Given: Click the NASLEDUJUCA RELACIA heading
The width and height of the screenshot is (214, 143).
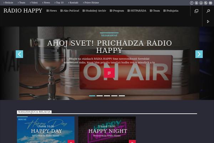Looking at the screenshot, I should [x=34, y=112].
